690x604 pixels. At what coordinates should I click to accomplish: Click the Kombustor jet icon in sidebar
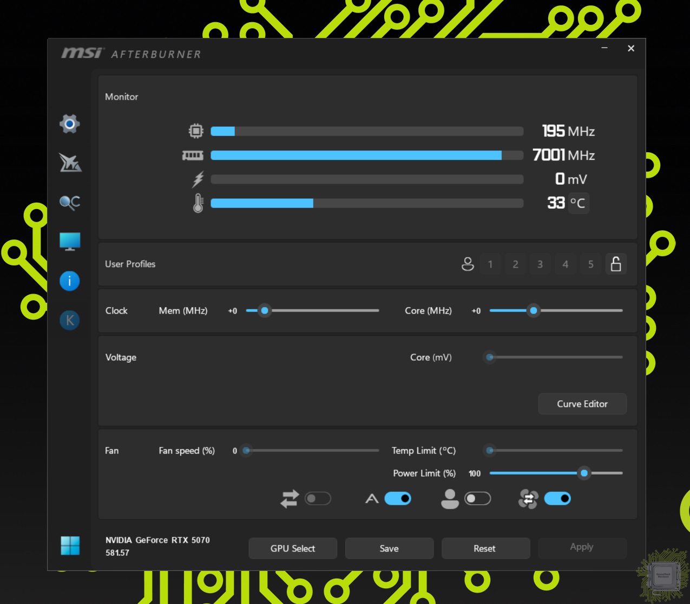(x=70, y=163)
